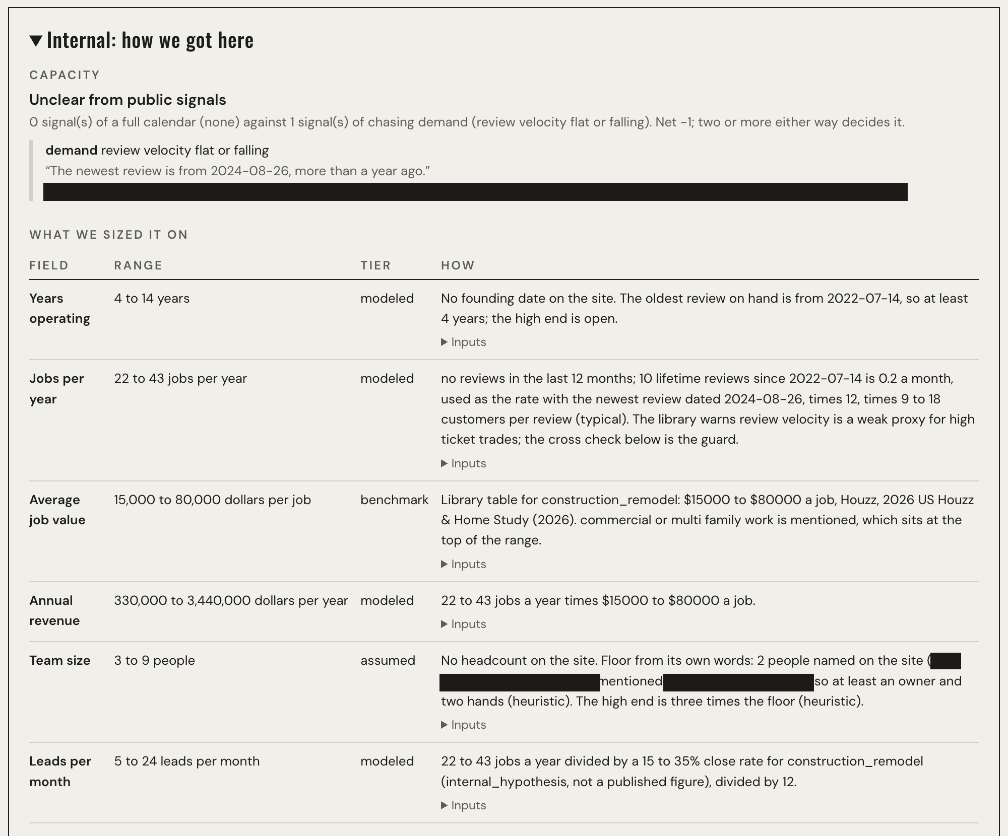1008x836 pixels.
Task: Collapse the 'Internal: how we got here' section
Action: (141, 40)
